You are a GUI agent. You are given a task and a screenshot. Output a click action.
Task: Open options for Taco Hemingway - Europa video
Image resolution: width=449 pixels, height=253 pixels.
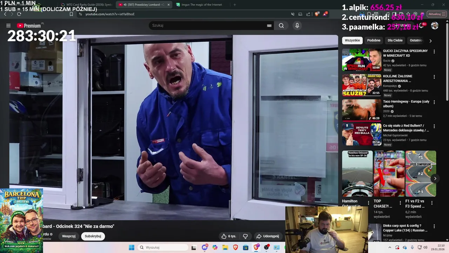(x=434, y=102)
